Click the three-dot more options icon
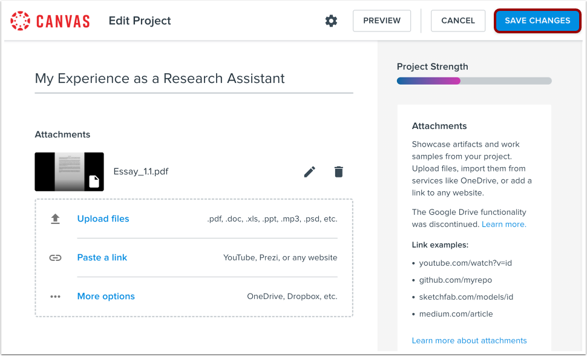The image size is (587, 356). [x=56, y=297]
